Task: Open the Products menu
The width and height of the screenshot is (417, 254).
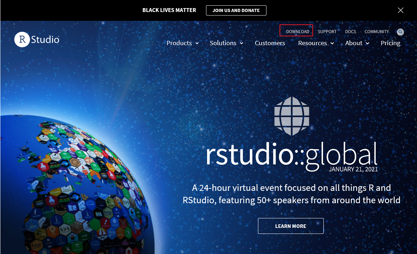Action: pos(179,43)
